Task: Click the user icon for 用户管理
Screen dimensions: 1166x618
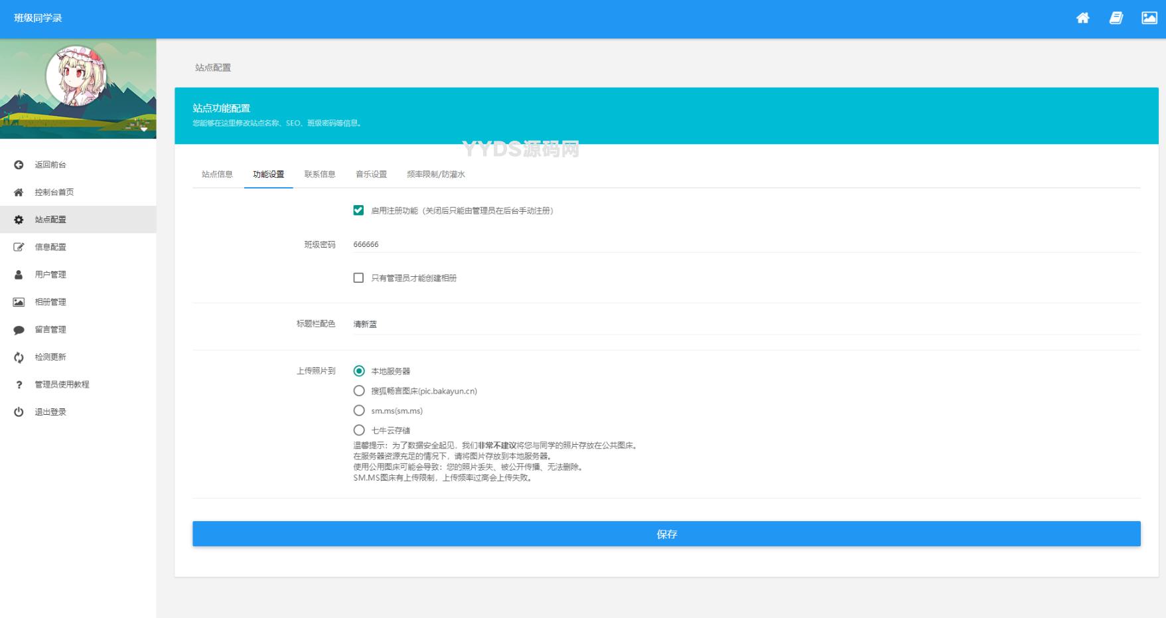Action: click(x=19, y=275)
